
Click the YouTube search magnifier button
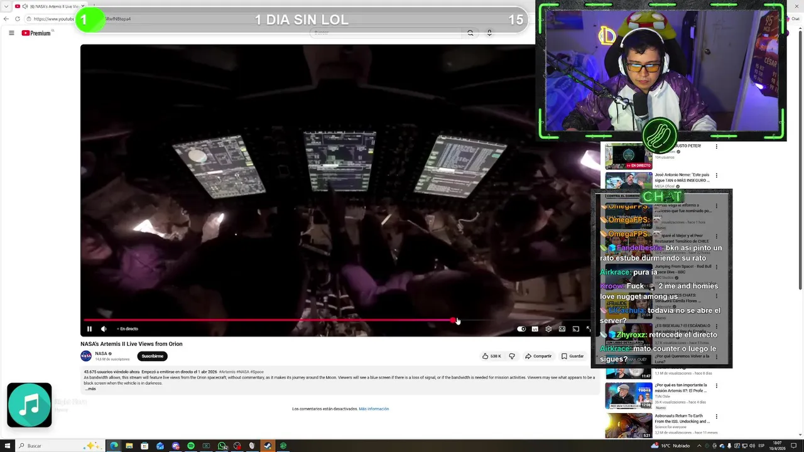[470, 33]
